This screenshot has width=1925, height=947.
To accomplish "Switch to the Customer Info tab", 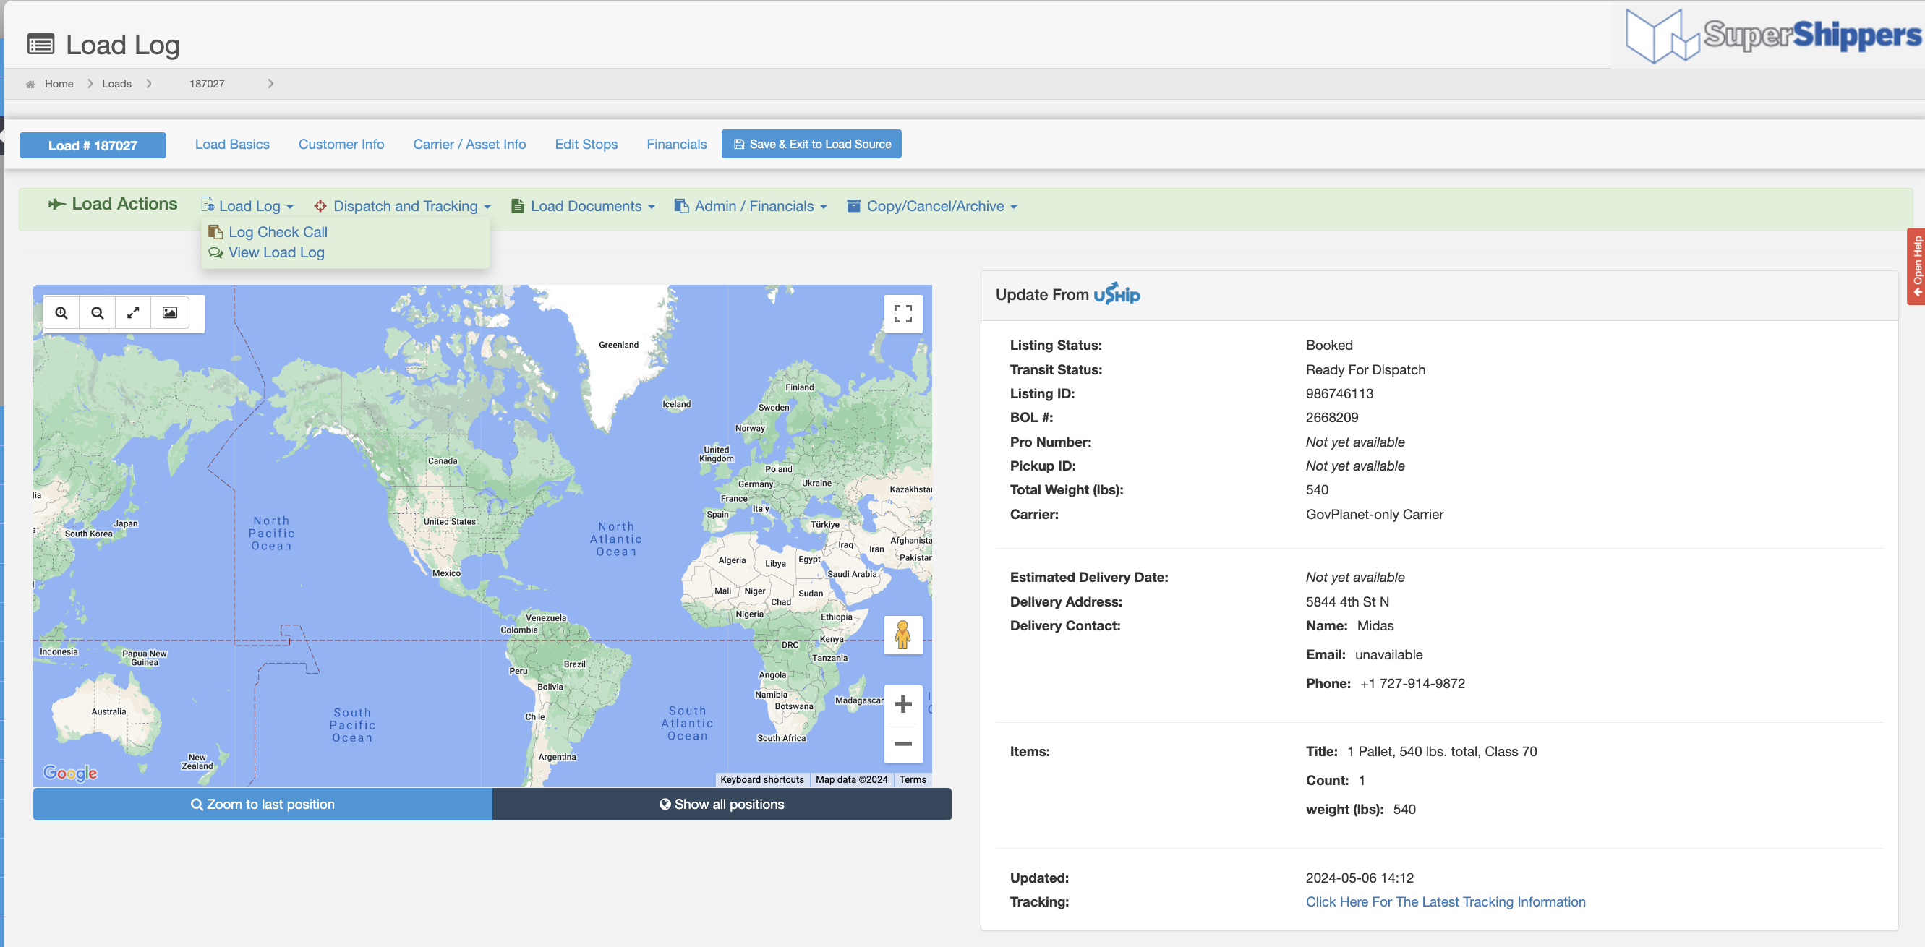I will click(341, 144).
